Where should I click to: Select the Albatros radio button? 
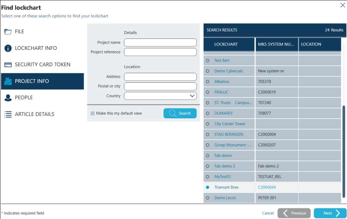coord(207,82)
